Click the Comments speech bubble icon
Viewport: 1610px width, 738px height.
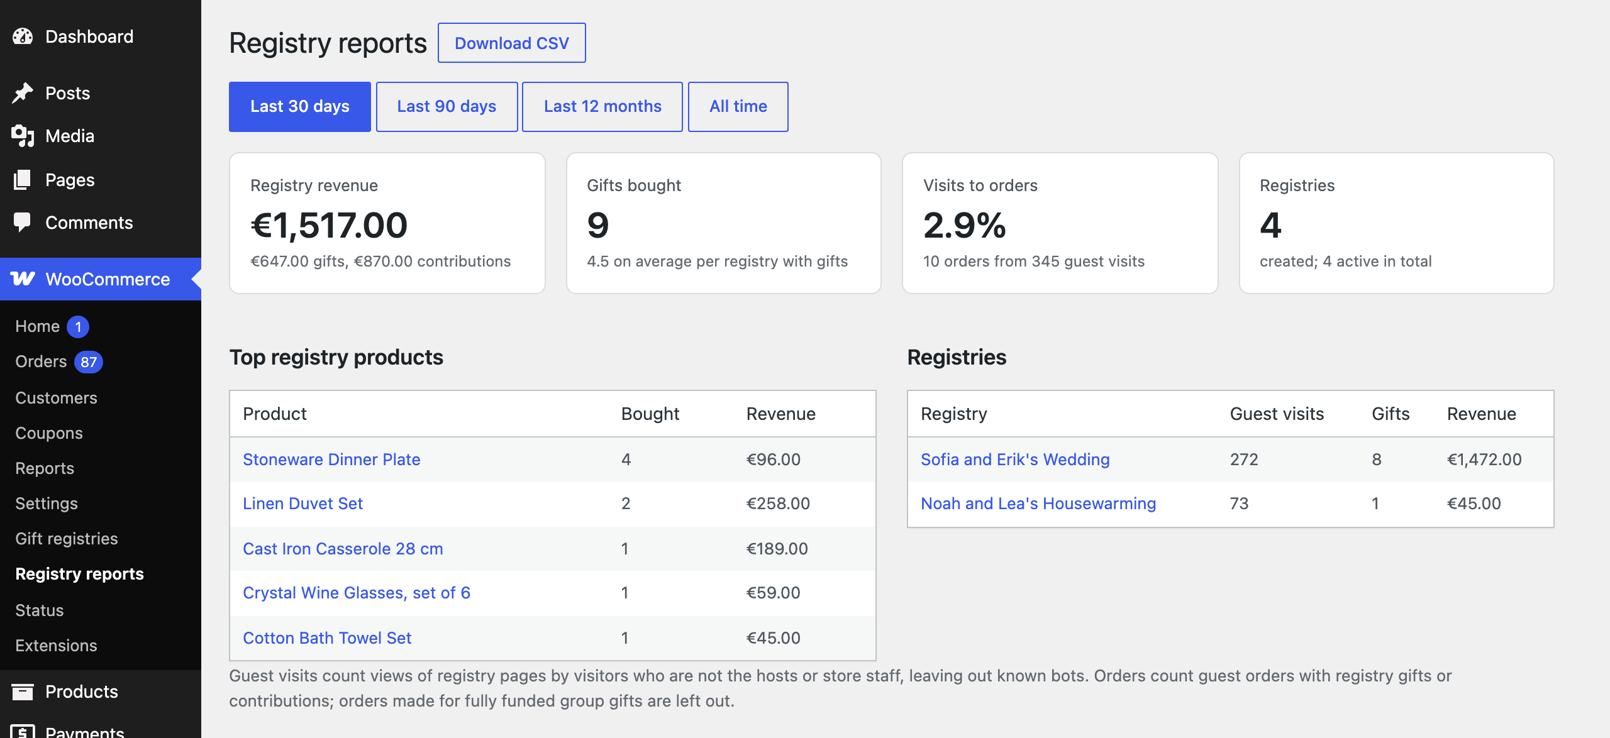coord(23,223)
